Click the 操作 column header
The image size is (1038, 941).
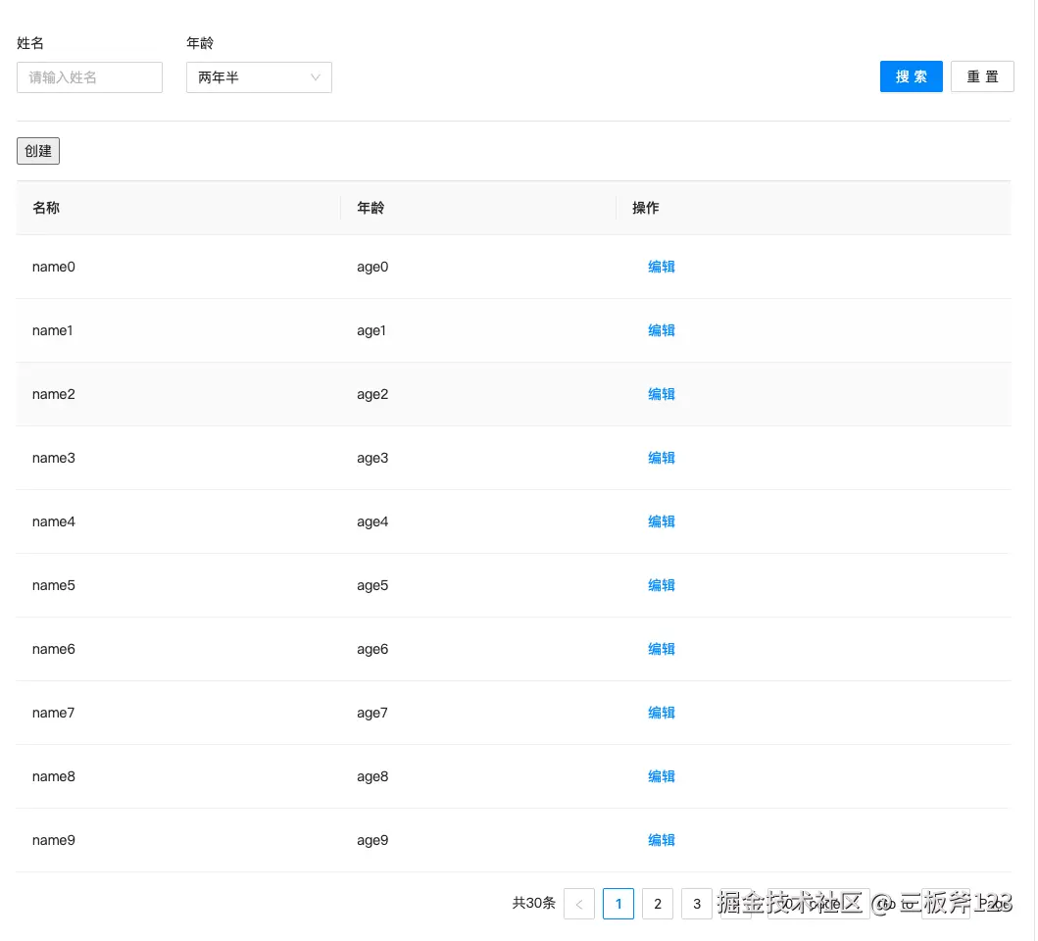pos(814,208)
